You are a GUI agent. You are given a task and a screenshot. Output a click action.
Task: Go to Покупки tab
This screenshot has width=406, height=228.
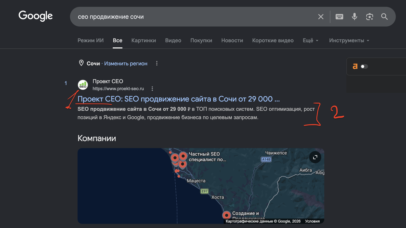201,40
